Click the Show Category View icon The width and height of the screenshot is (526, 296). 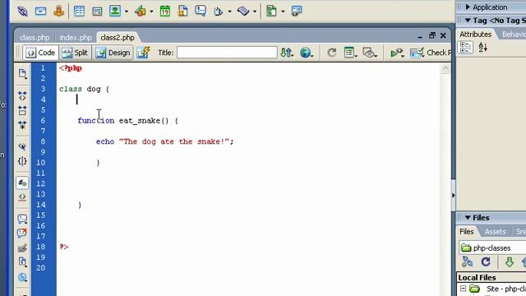(x=466, y=48)
